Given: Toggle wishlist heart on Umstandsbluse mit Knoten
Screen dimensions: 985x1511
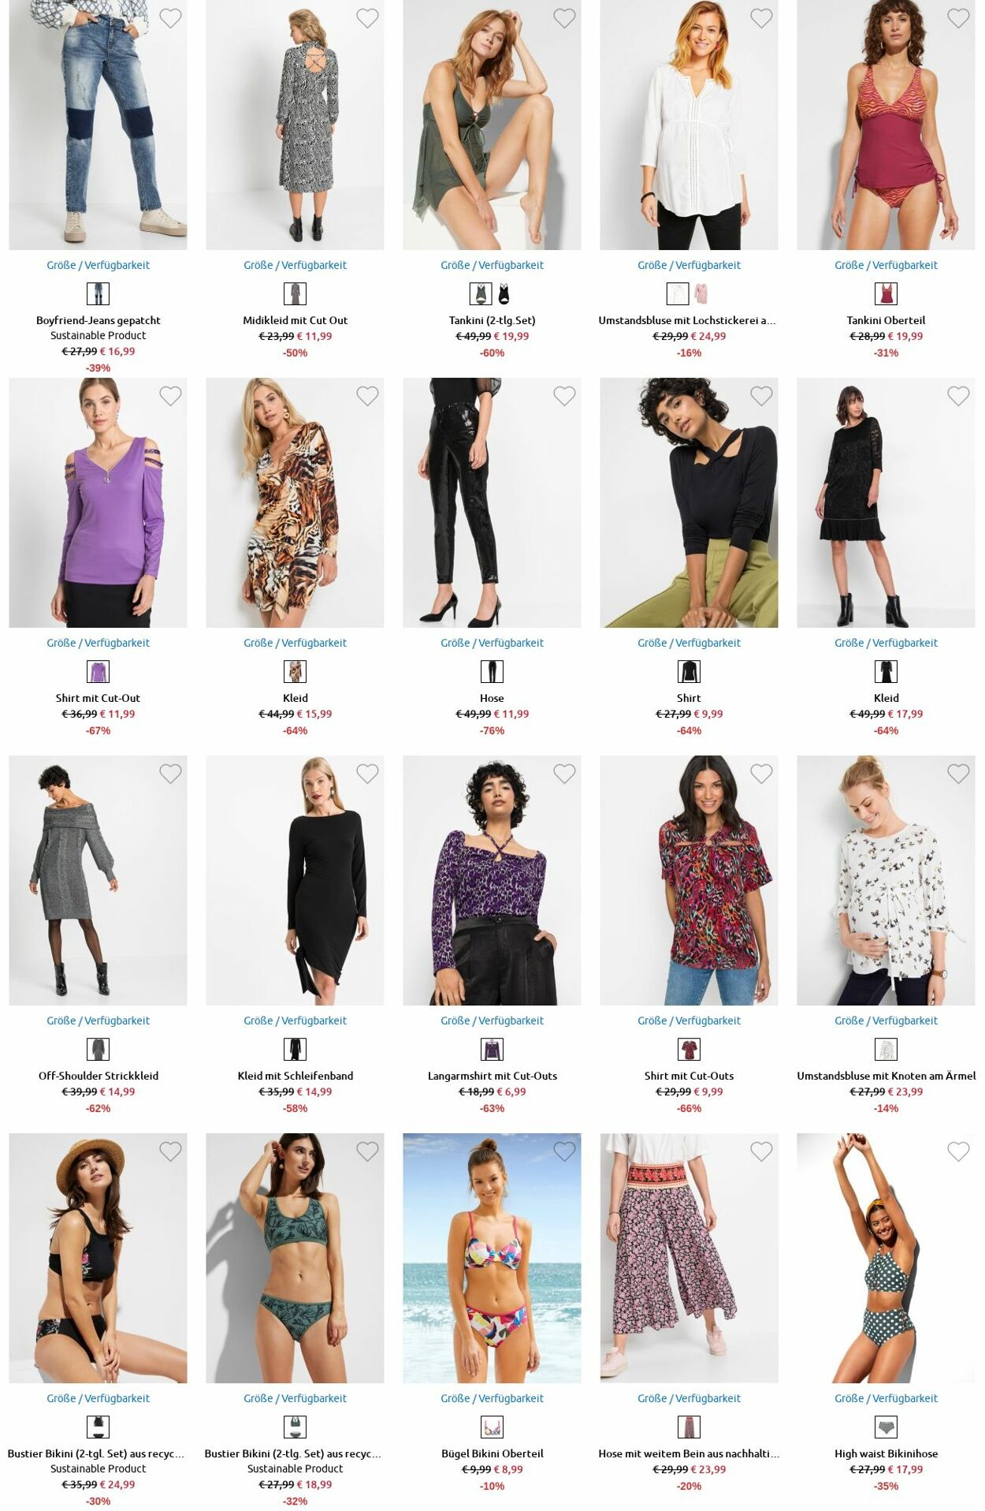Looking at the screenshot, I should click(x=958, y=773).
